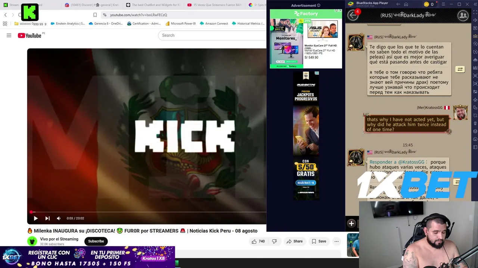Open the cccccccc bookmarks folder

click(30, 23)
